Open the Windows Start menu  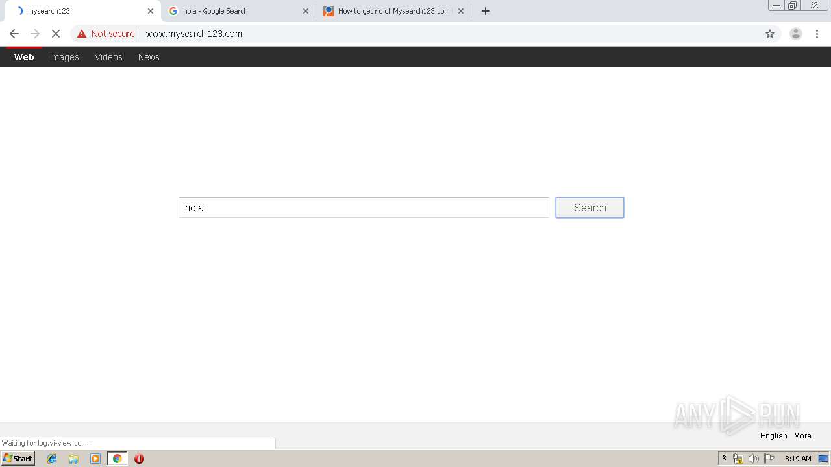coord(18,459)
